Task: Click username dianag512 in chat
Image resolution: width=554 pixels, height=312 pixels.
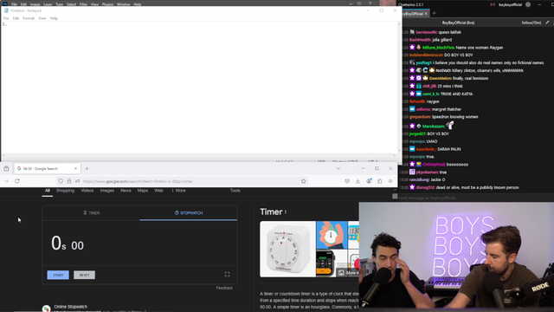Action: pyautogui.click(x=425, y=187)
